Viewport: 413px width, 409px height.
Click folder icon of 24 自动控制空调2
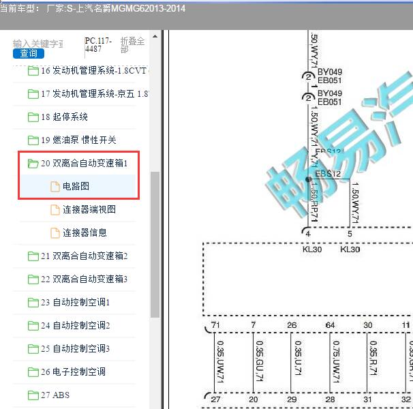click(33, 326)
